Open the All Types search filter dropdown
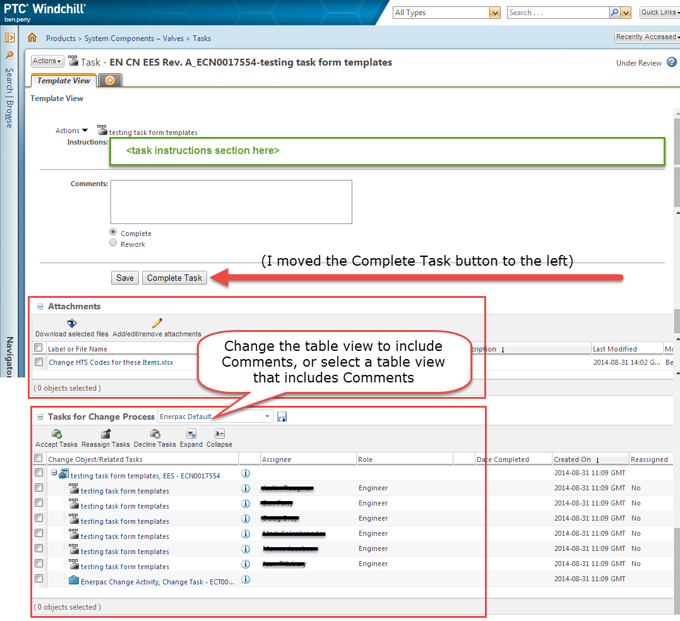The width and height of the screenshot is (680, 621). pyautogui.click(x=495, y=12)
